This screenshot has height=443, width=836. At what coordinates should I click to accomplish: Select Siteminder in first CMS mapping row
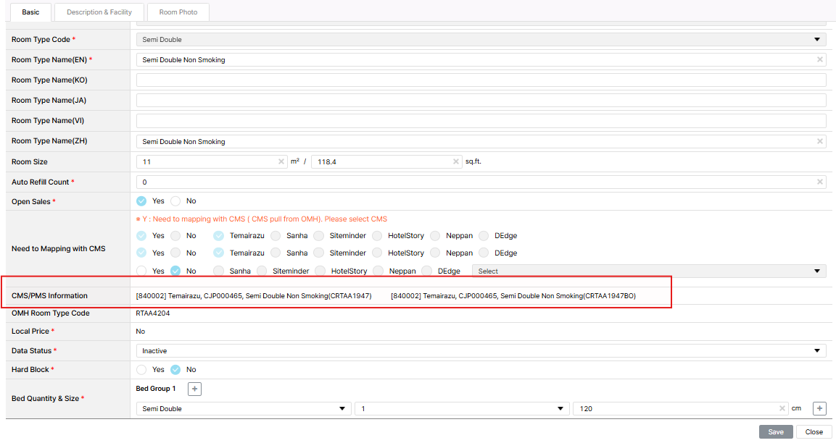[x=319, y=236]
